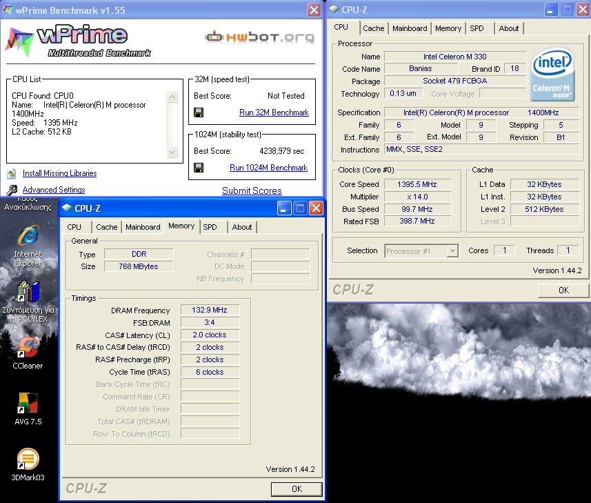Click the CPU List scroll up arrow
The image size is (591, 503).
pyautogui.click(x=172, y=97)
